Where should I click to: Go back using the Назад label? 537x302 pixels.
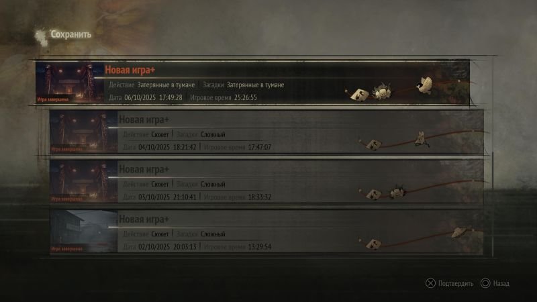pyautogui.click(x=501, y=283)
